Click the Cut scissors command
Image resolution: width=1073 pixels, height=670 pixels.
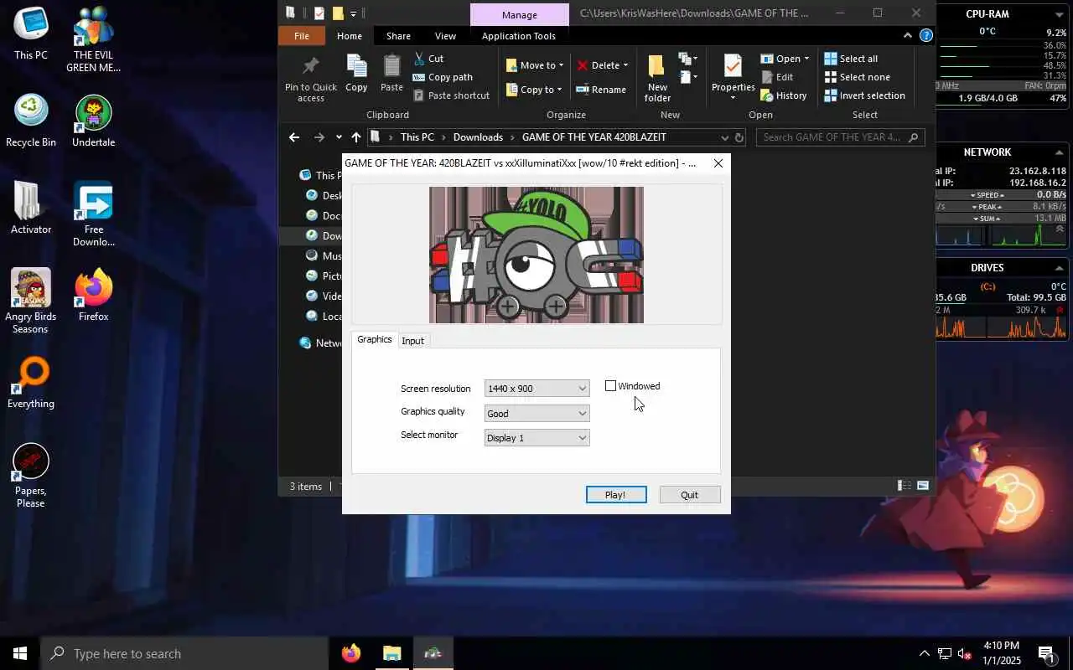pos(428,59)
